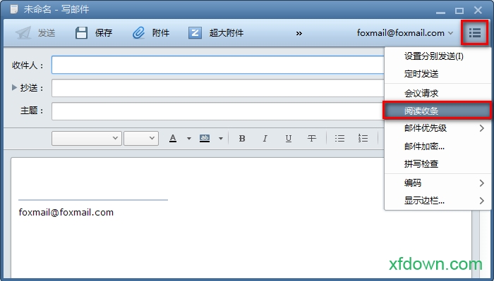Click the 抄送 CC input field
Viewport: 494px width, 281px height.
(x=218, y=88)
